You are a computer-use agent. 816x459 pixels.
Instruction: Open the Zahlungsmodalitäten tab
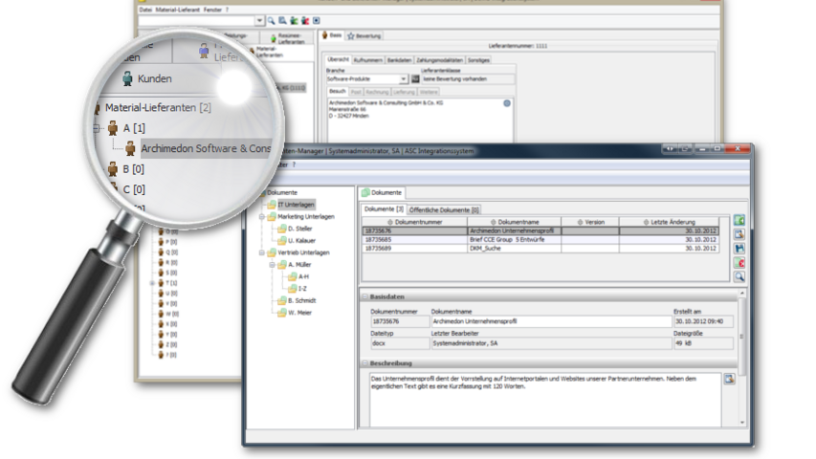pyautogui.click(x=439, y=60)
